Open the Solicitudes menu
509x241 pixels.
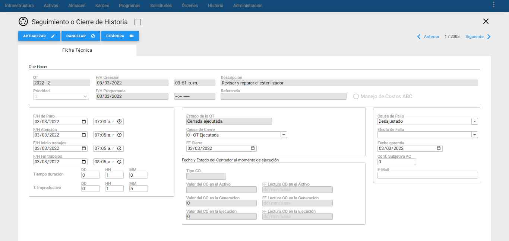[x=161, y=6]
